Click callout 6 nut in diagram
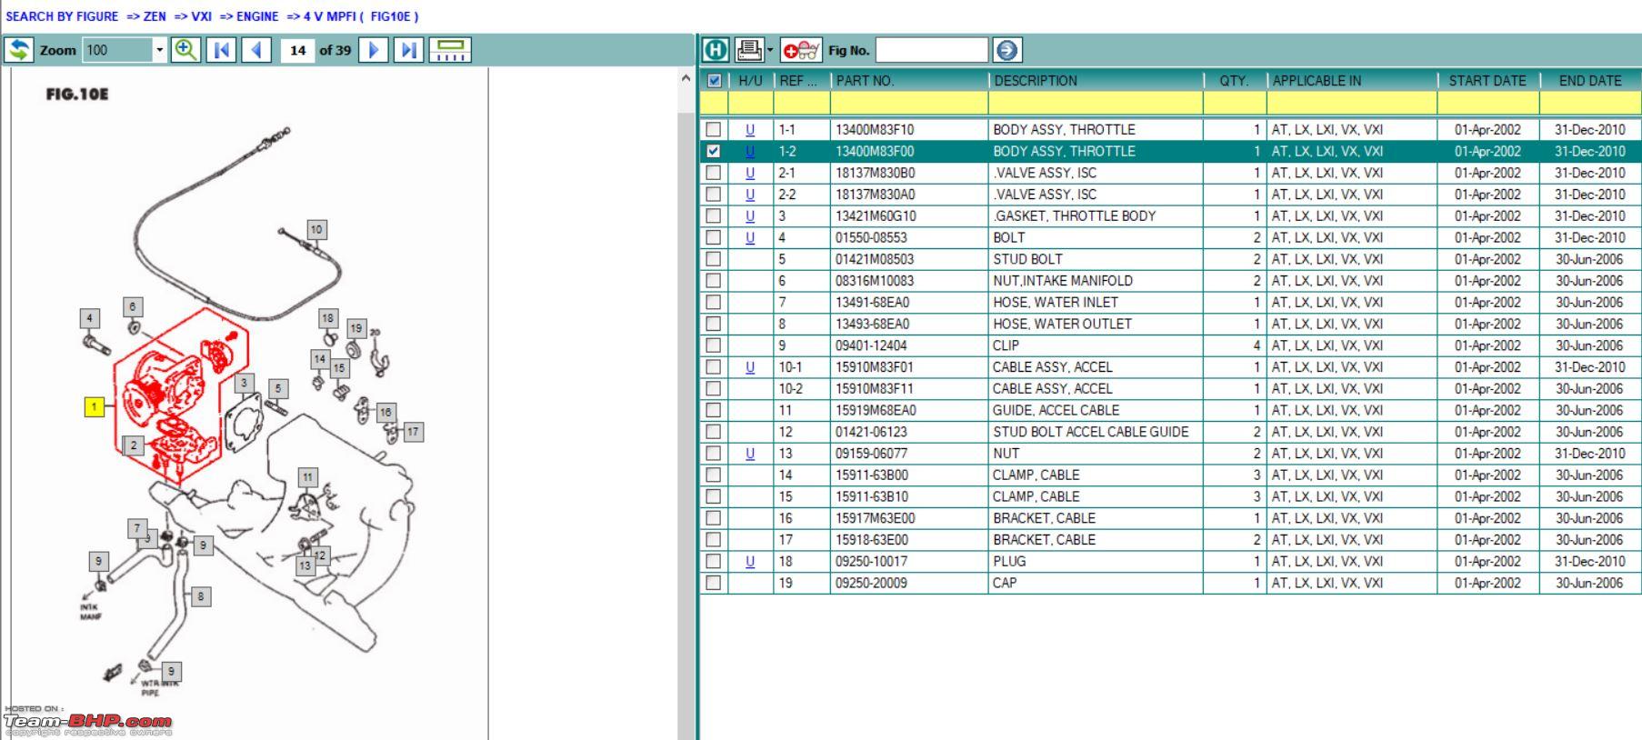Image resolution: width=1642 pixels, height=740 pixels. pos(132,307)
